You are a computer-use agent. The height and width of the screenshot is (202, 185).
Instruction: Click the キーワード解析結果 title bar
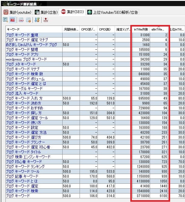(x=93, y=4)
